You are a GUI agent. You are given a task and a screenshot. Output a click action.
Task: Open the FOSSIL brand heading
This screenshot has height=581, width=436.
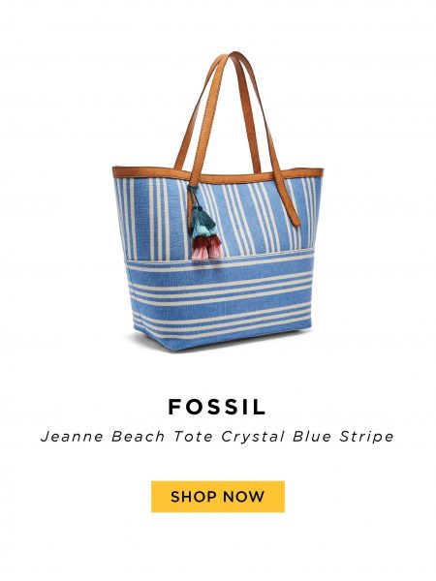point(218,407)
